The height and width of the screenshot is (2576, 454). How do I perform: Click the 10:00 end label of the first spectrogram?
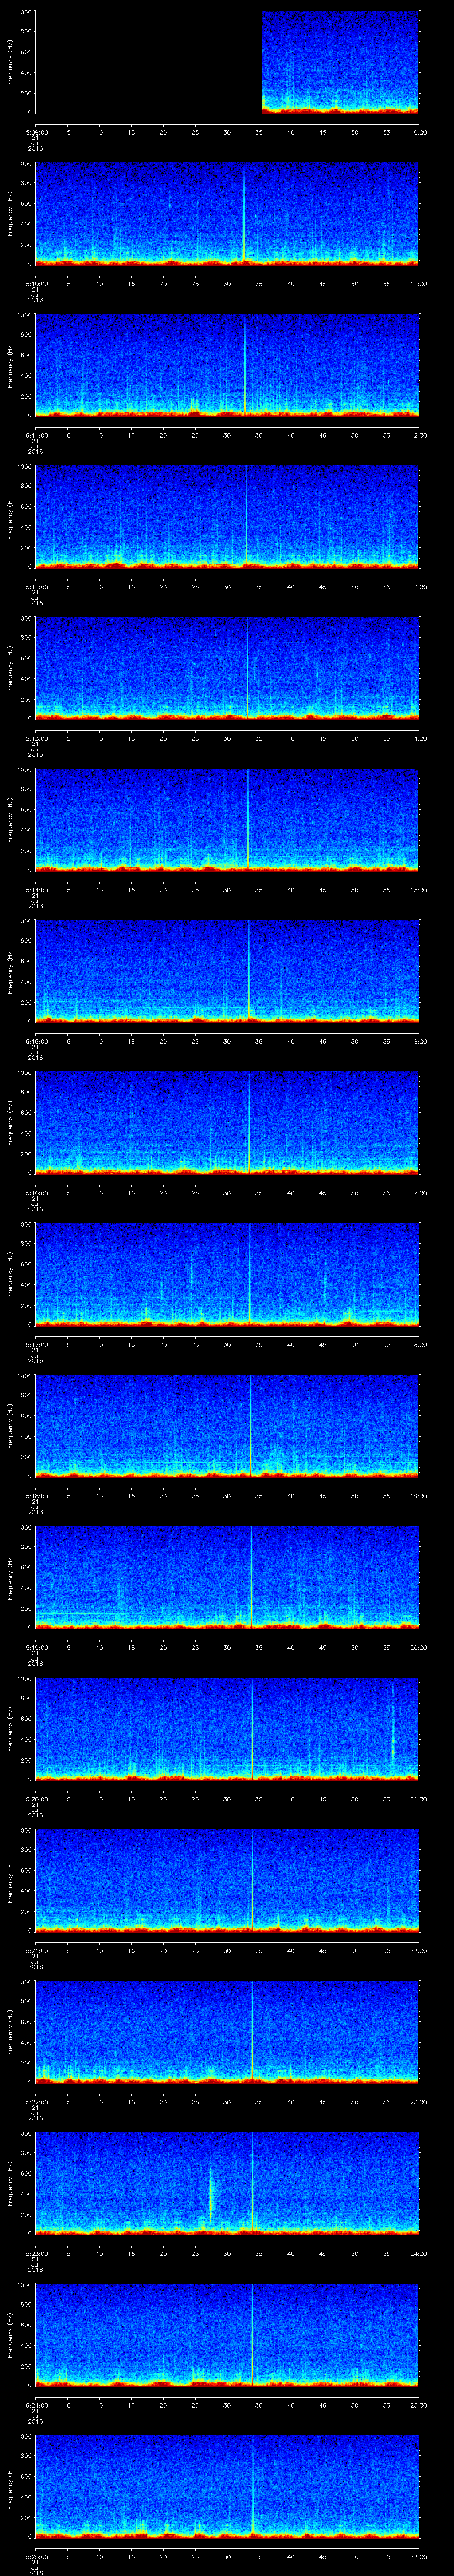(x=418, y=132)
